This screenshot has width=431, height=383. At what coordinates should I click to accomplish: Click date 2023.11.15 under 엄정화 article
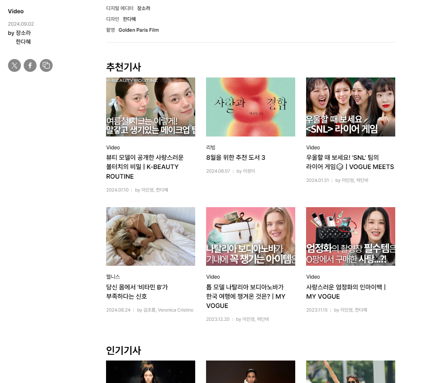317,310
